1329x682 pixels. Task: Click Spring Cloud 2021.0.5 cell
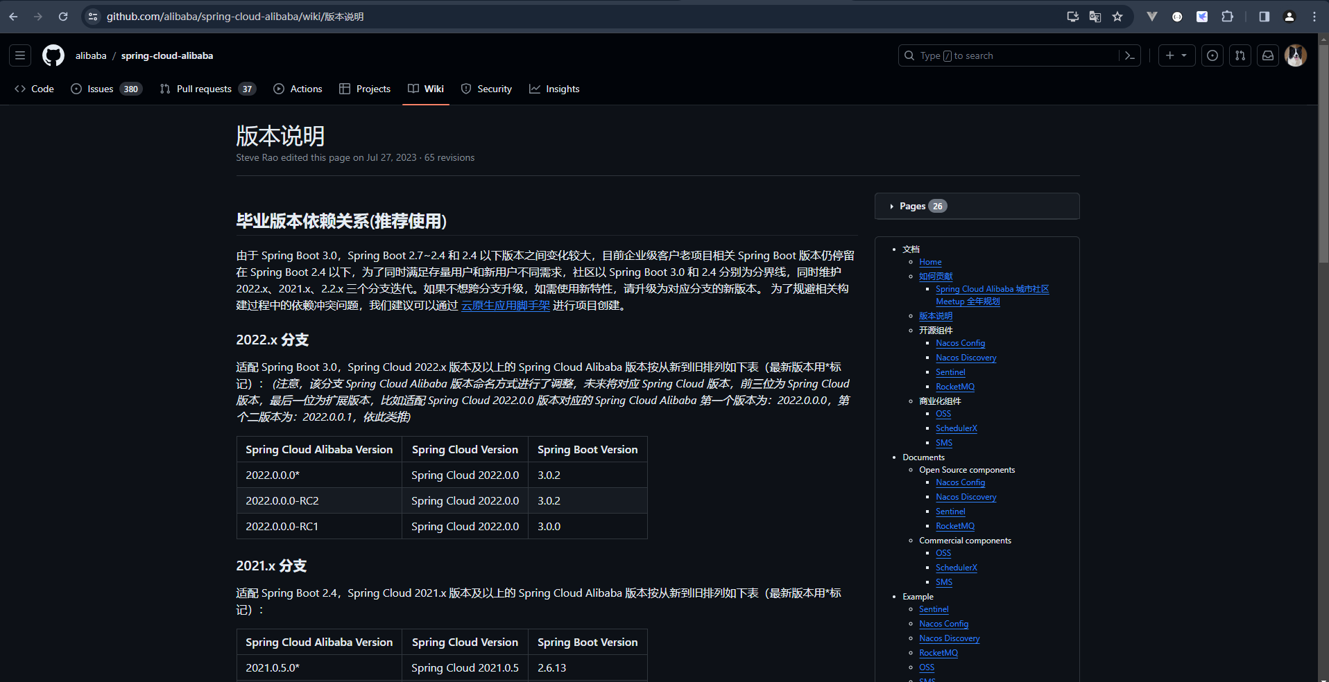[465, 668]
